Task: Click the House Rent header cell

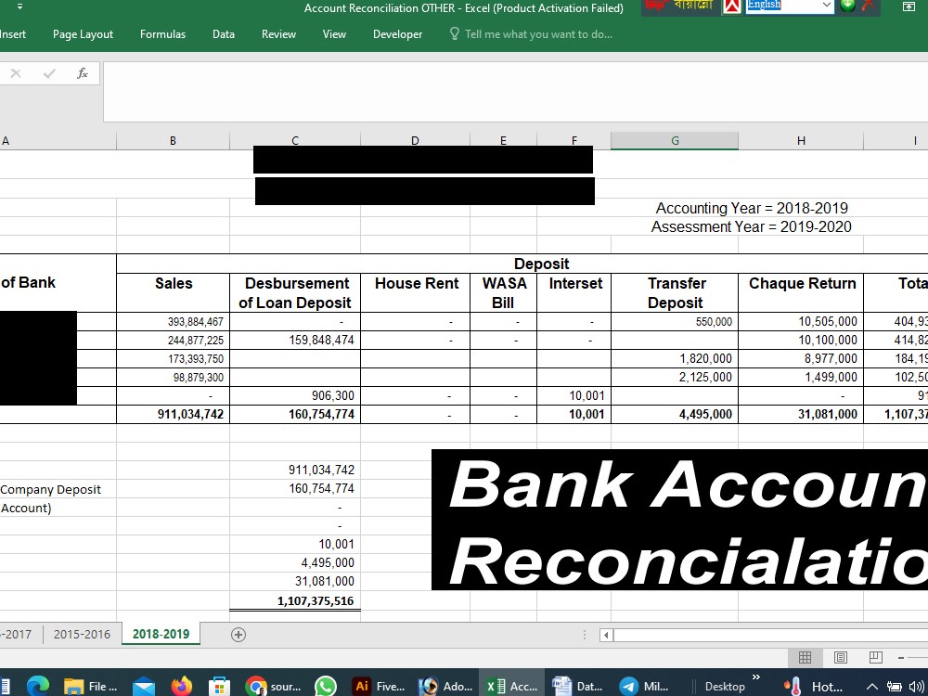Action: coord(416,293)
